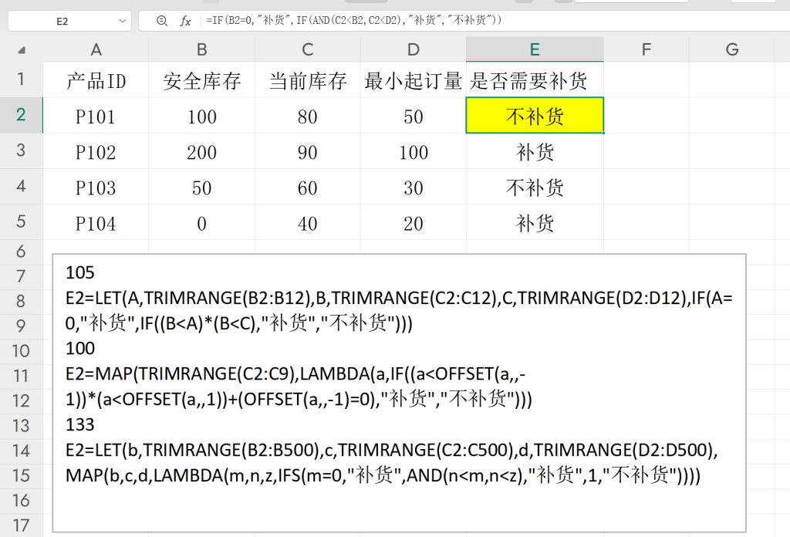The height and width of the screenshot is (537, 790).
Task: Click cell containing P101
Action: tap(96, 117)
